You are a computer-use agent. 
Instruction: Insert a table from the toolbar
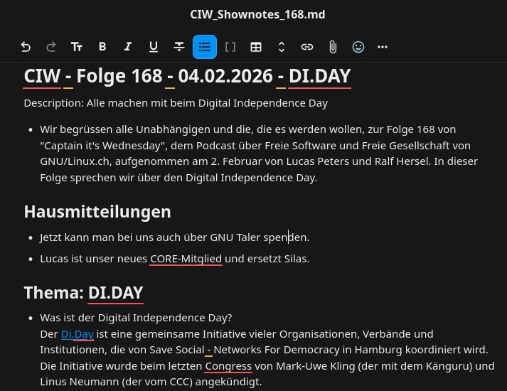(x=256, y=47)
